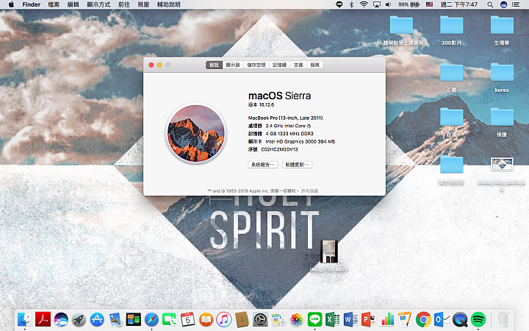
Task: Switch to the 記憶體 tab
Action: click(279, 65)
